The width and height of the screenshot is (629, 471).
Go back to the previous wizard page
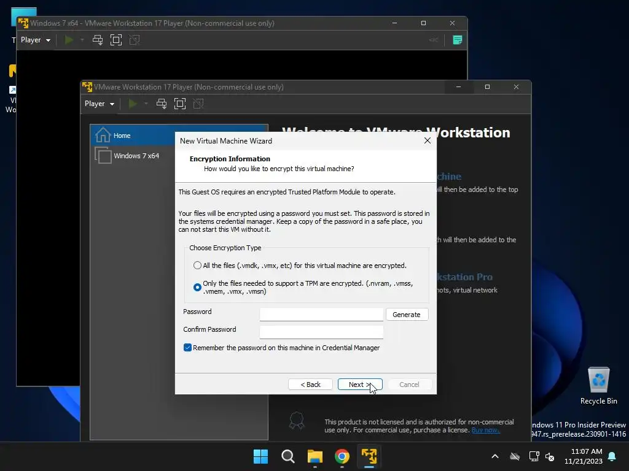tap(310, 385)
